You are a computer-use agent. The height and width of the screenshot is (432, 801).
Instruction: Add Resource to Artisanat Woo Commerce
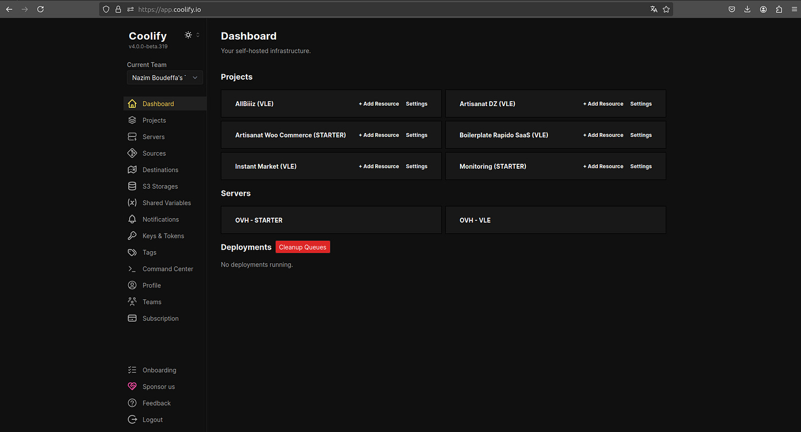coord(379,135)
